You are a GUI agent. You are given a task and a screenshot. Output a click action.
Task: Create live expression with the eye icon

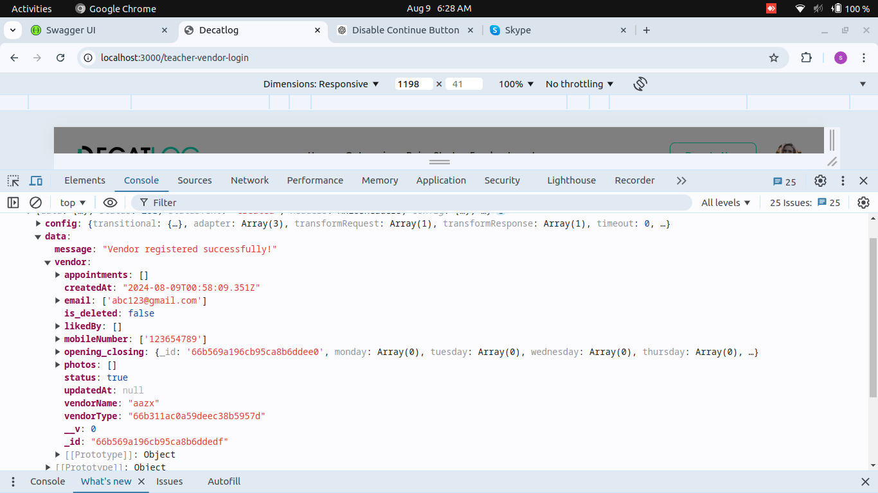tap(110, 203)
